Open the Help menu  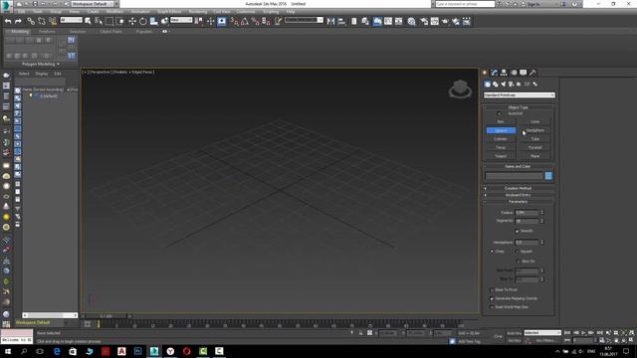pyautogui.click(x=291, y=12)
